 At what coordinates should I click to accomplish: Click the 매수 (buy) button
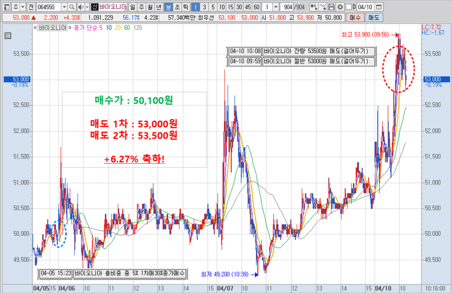(354, 17)
